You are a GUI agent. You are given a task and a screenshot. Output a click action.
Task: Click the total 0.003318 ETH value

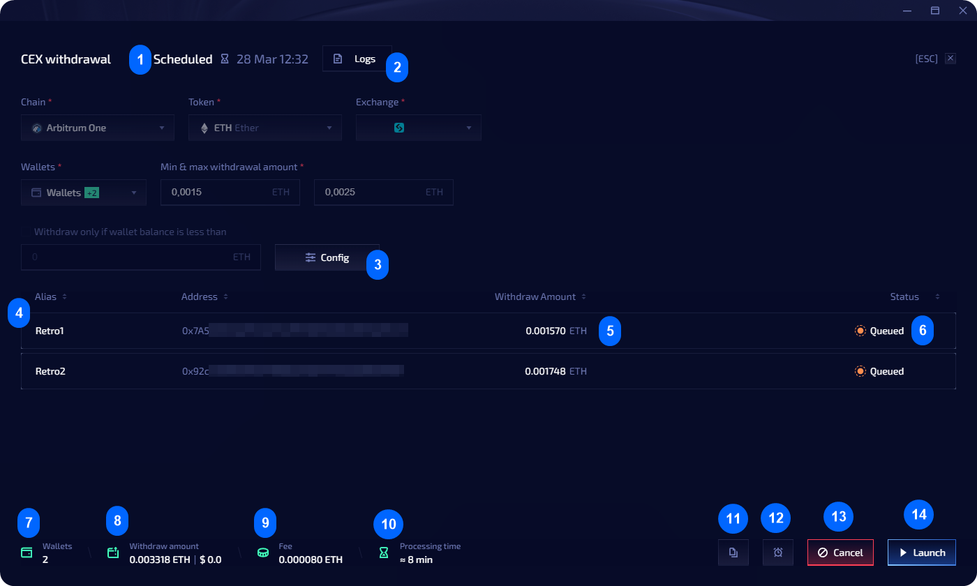click(x=160, y=559)
